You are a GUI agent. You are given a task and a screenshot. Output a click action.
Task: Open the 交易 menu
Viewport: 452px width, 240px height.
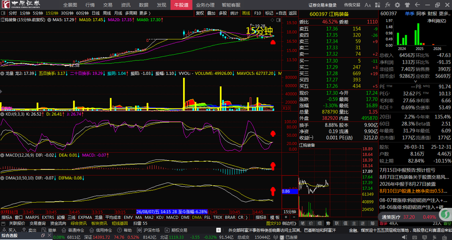tap(108, 5)
